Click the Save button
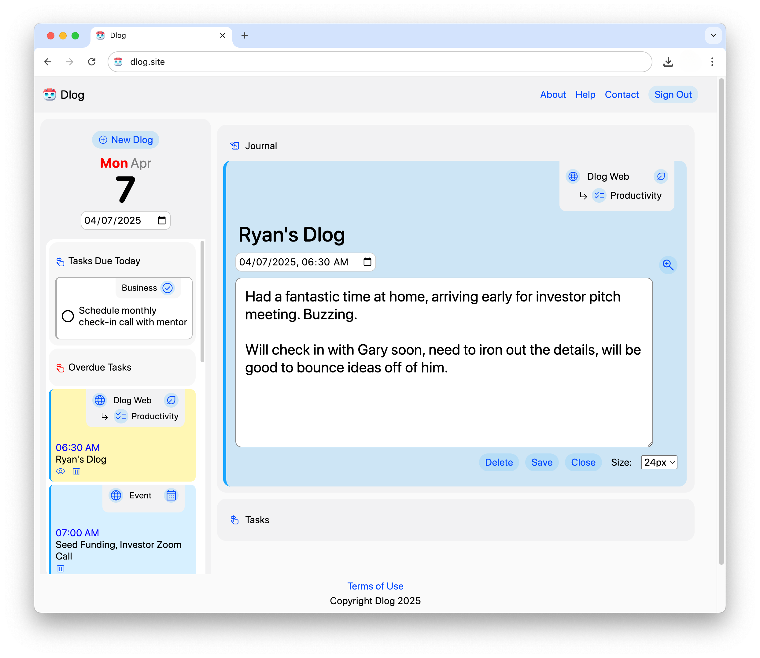The width and height of the screenshot is (760, 658). point(541,462)
